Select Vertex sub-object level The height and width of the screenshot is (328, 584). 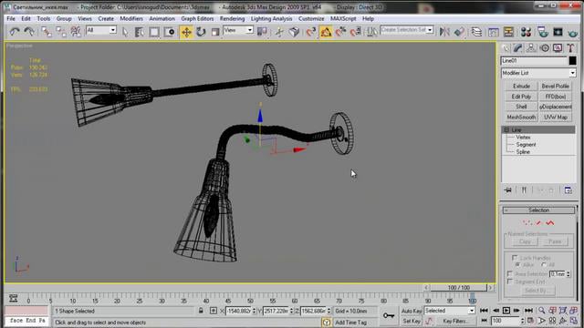coord(523,138)
